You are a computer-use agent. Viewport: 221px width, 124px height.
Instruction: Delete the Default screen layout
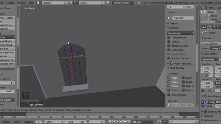(x=70, y=3)
